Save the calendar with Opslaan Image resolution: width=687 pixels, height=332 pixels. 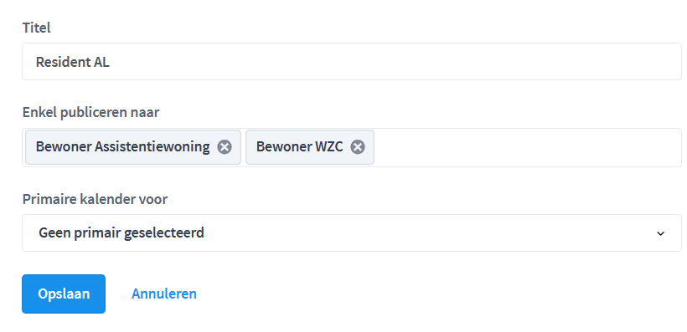[x=64, y=294]
